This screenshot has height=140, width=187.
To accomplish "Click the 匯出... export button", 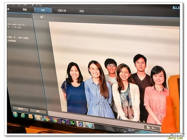I will pos(152,128).
